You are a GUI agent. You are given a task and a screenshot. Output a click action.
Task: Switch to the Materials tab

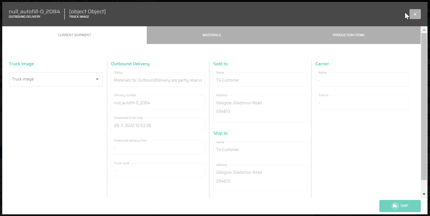pyautogui.click(x=212, y=35)
